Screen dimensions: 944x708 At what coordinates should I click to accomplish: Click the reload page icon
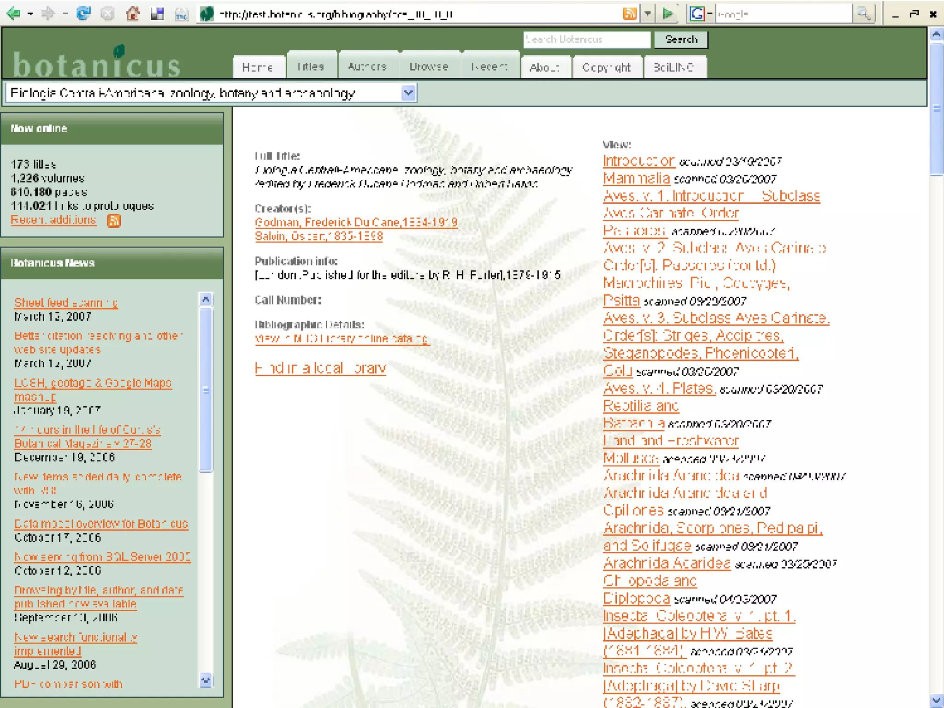[x=83, y=14]
